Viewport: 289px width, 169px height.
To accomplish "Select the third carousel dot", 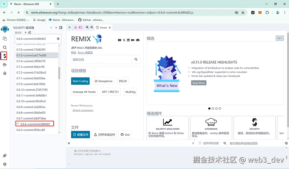I will 216,109.
